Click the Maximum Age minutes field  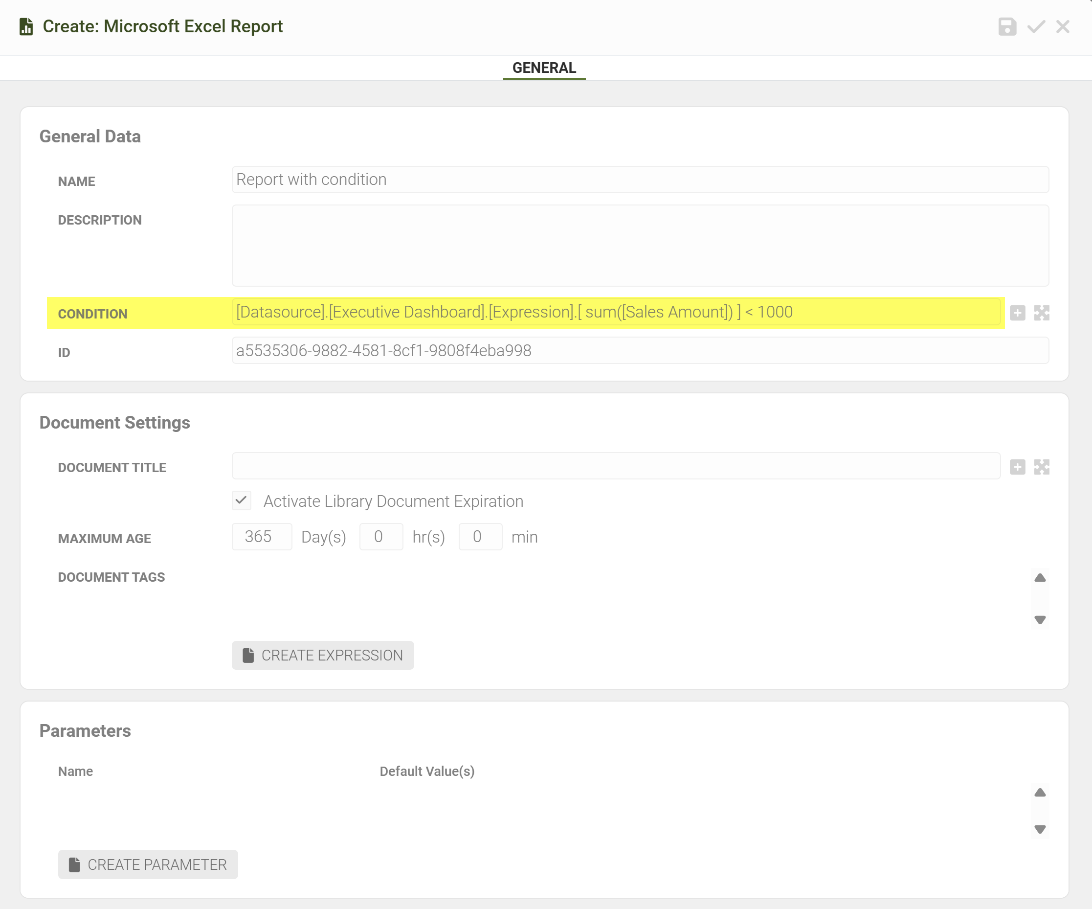click(x=481, y=537)
